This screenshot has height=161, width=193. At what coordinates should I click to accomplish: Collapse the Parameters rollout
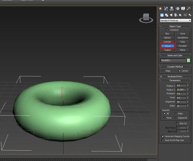point(175,80)
